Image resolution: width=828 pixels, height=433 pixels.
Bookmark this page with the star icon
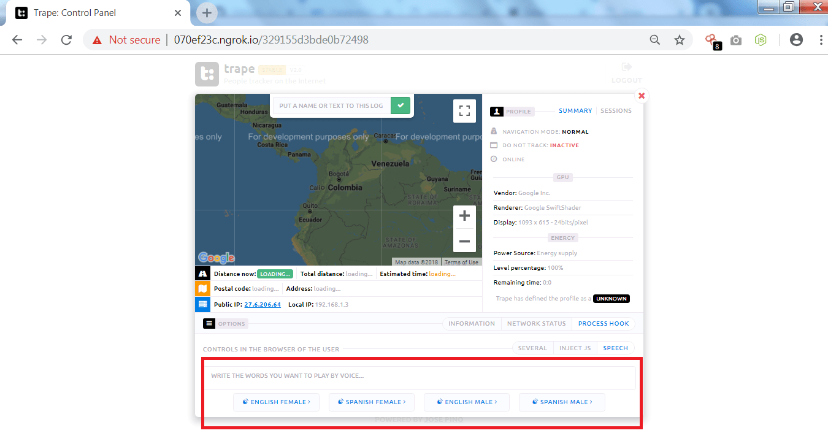pos(680,40)
